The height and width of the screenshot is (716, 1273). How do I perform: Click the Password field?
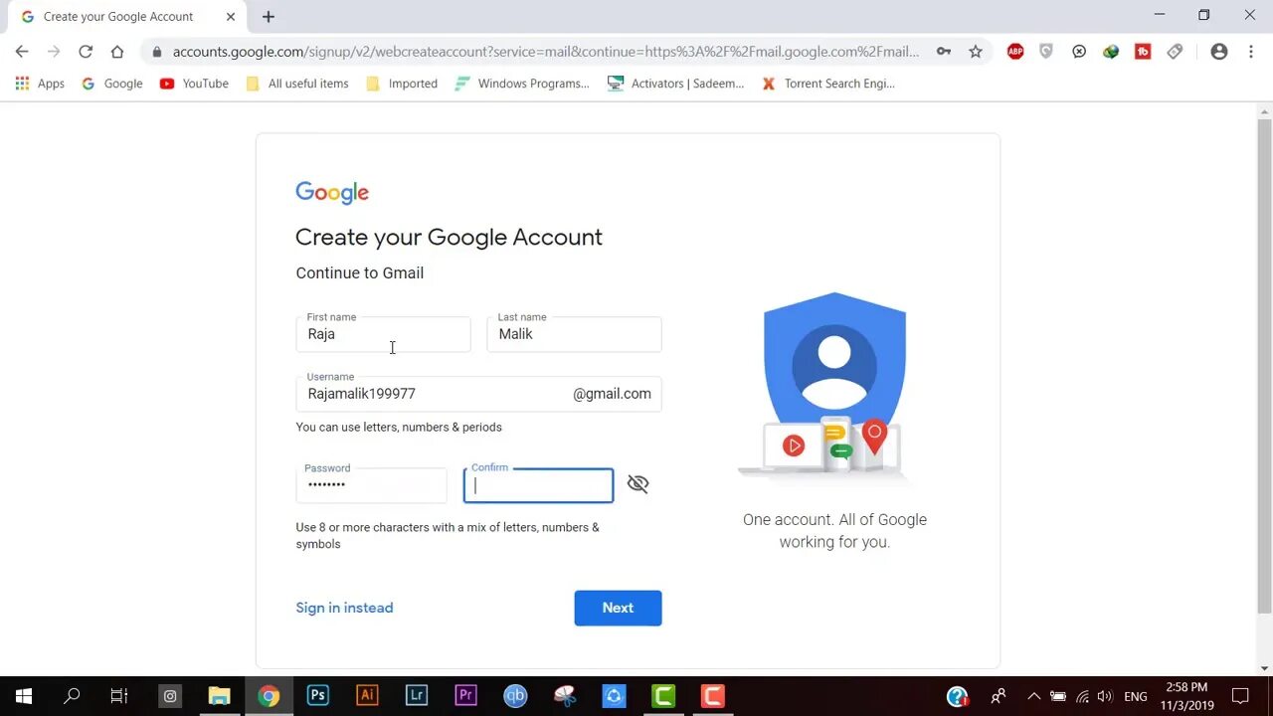(371, 485)
